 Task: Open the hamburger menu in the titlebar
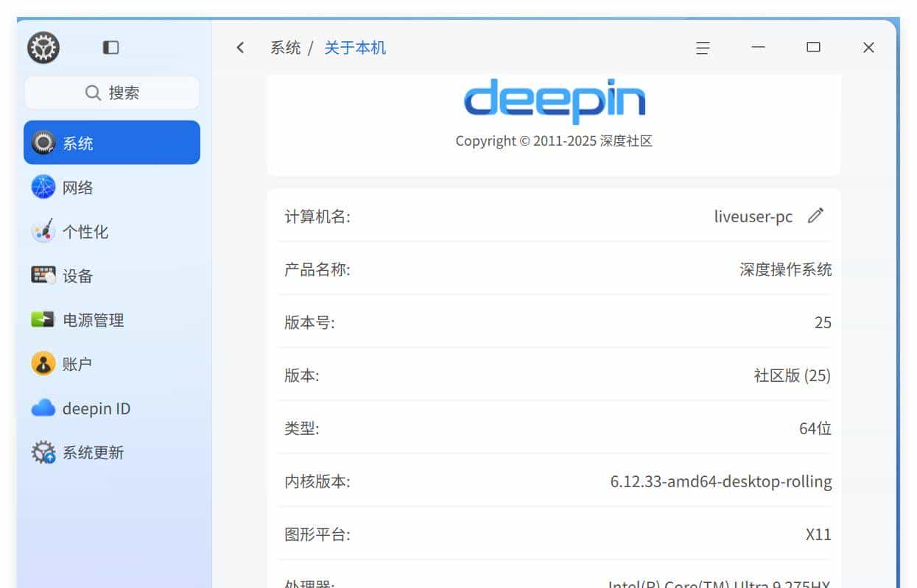coord(702,47)
